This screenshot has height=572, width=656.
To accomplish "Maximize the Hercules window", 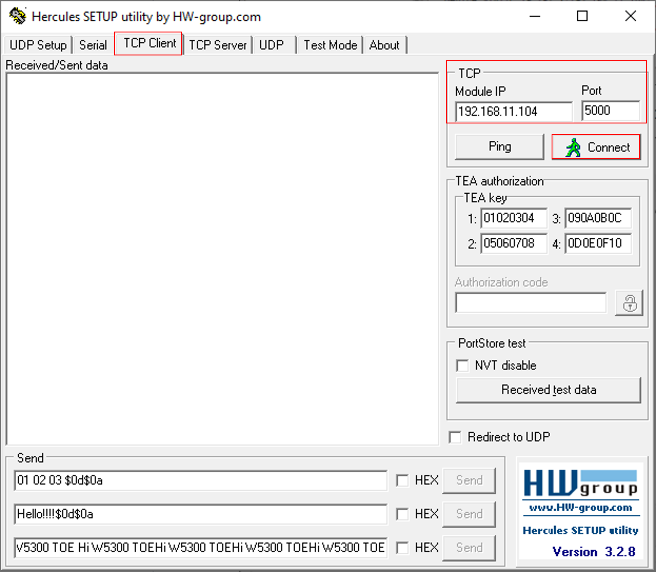I will 582,16.
